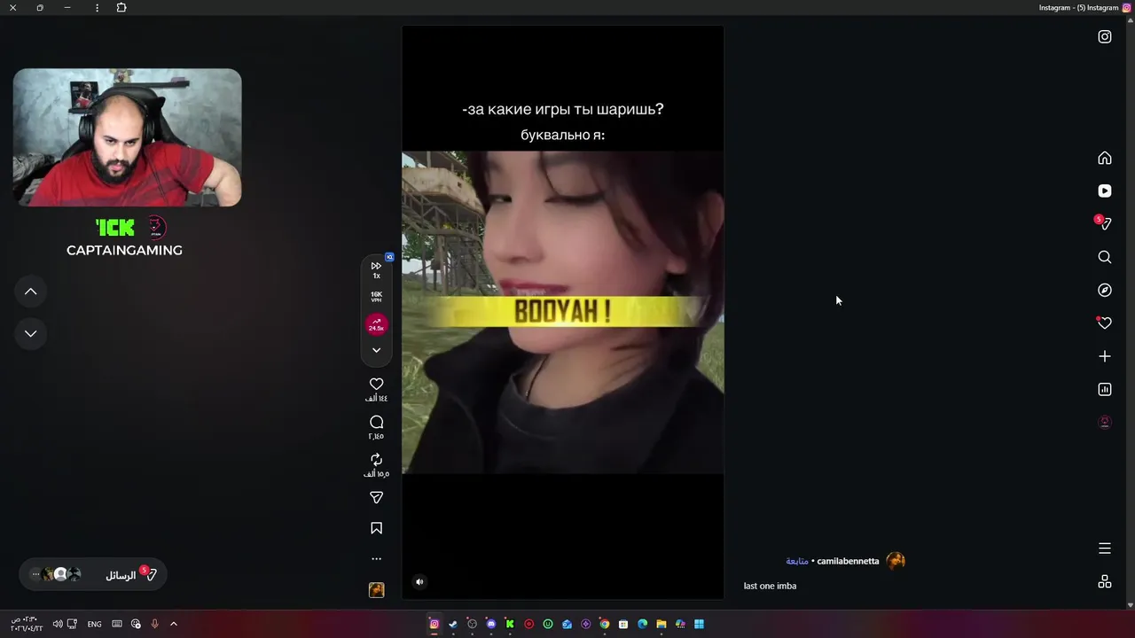Open the dashboard chart icon in sidebar
Viewport: 1135px width, 638px height.
coord(1105,389)
